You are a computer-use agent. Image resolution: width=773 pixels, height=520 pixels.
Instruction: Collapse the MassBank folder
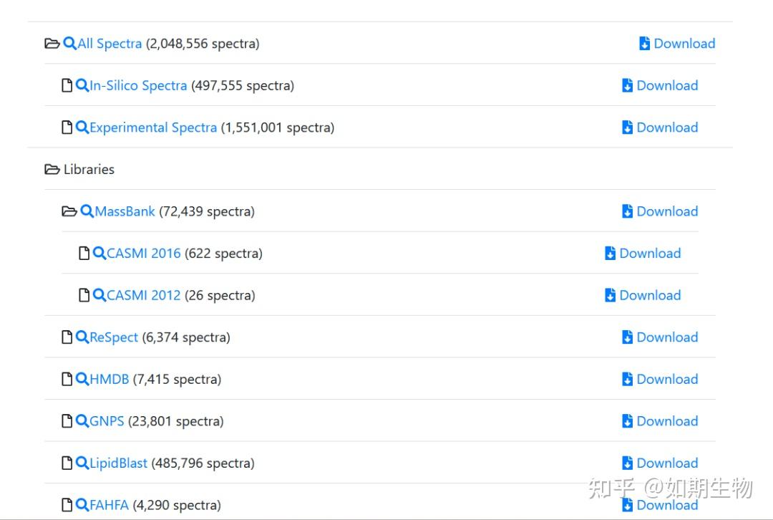click(x=69, y=211)
